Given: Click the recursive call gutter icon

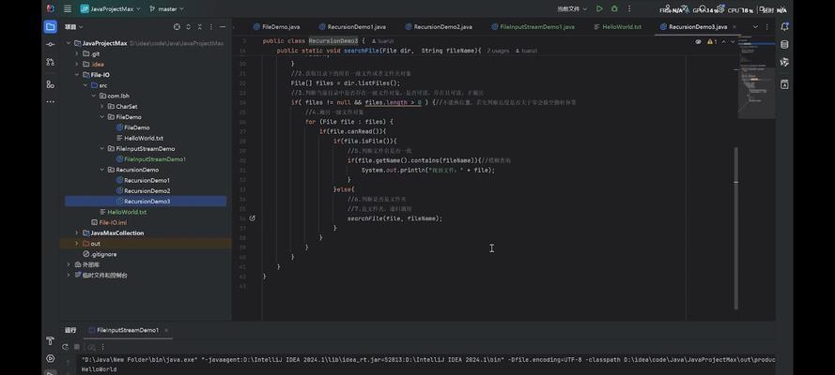Looking at the screenshot, I should click(x=253, y=218).
